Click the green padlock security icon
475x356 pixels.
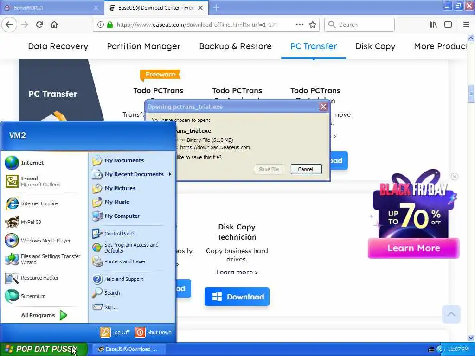pyautogui.click(x=110, y=25)
